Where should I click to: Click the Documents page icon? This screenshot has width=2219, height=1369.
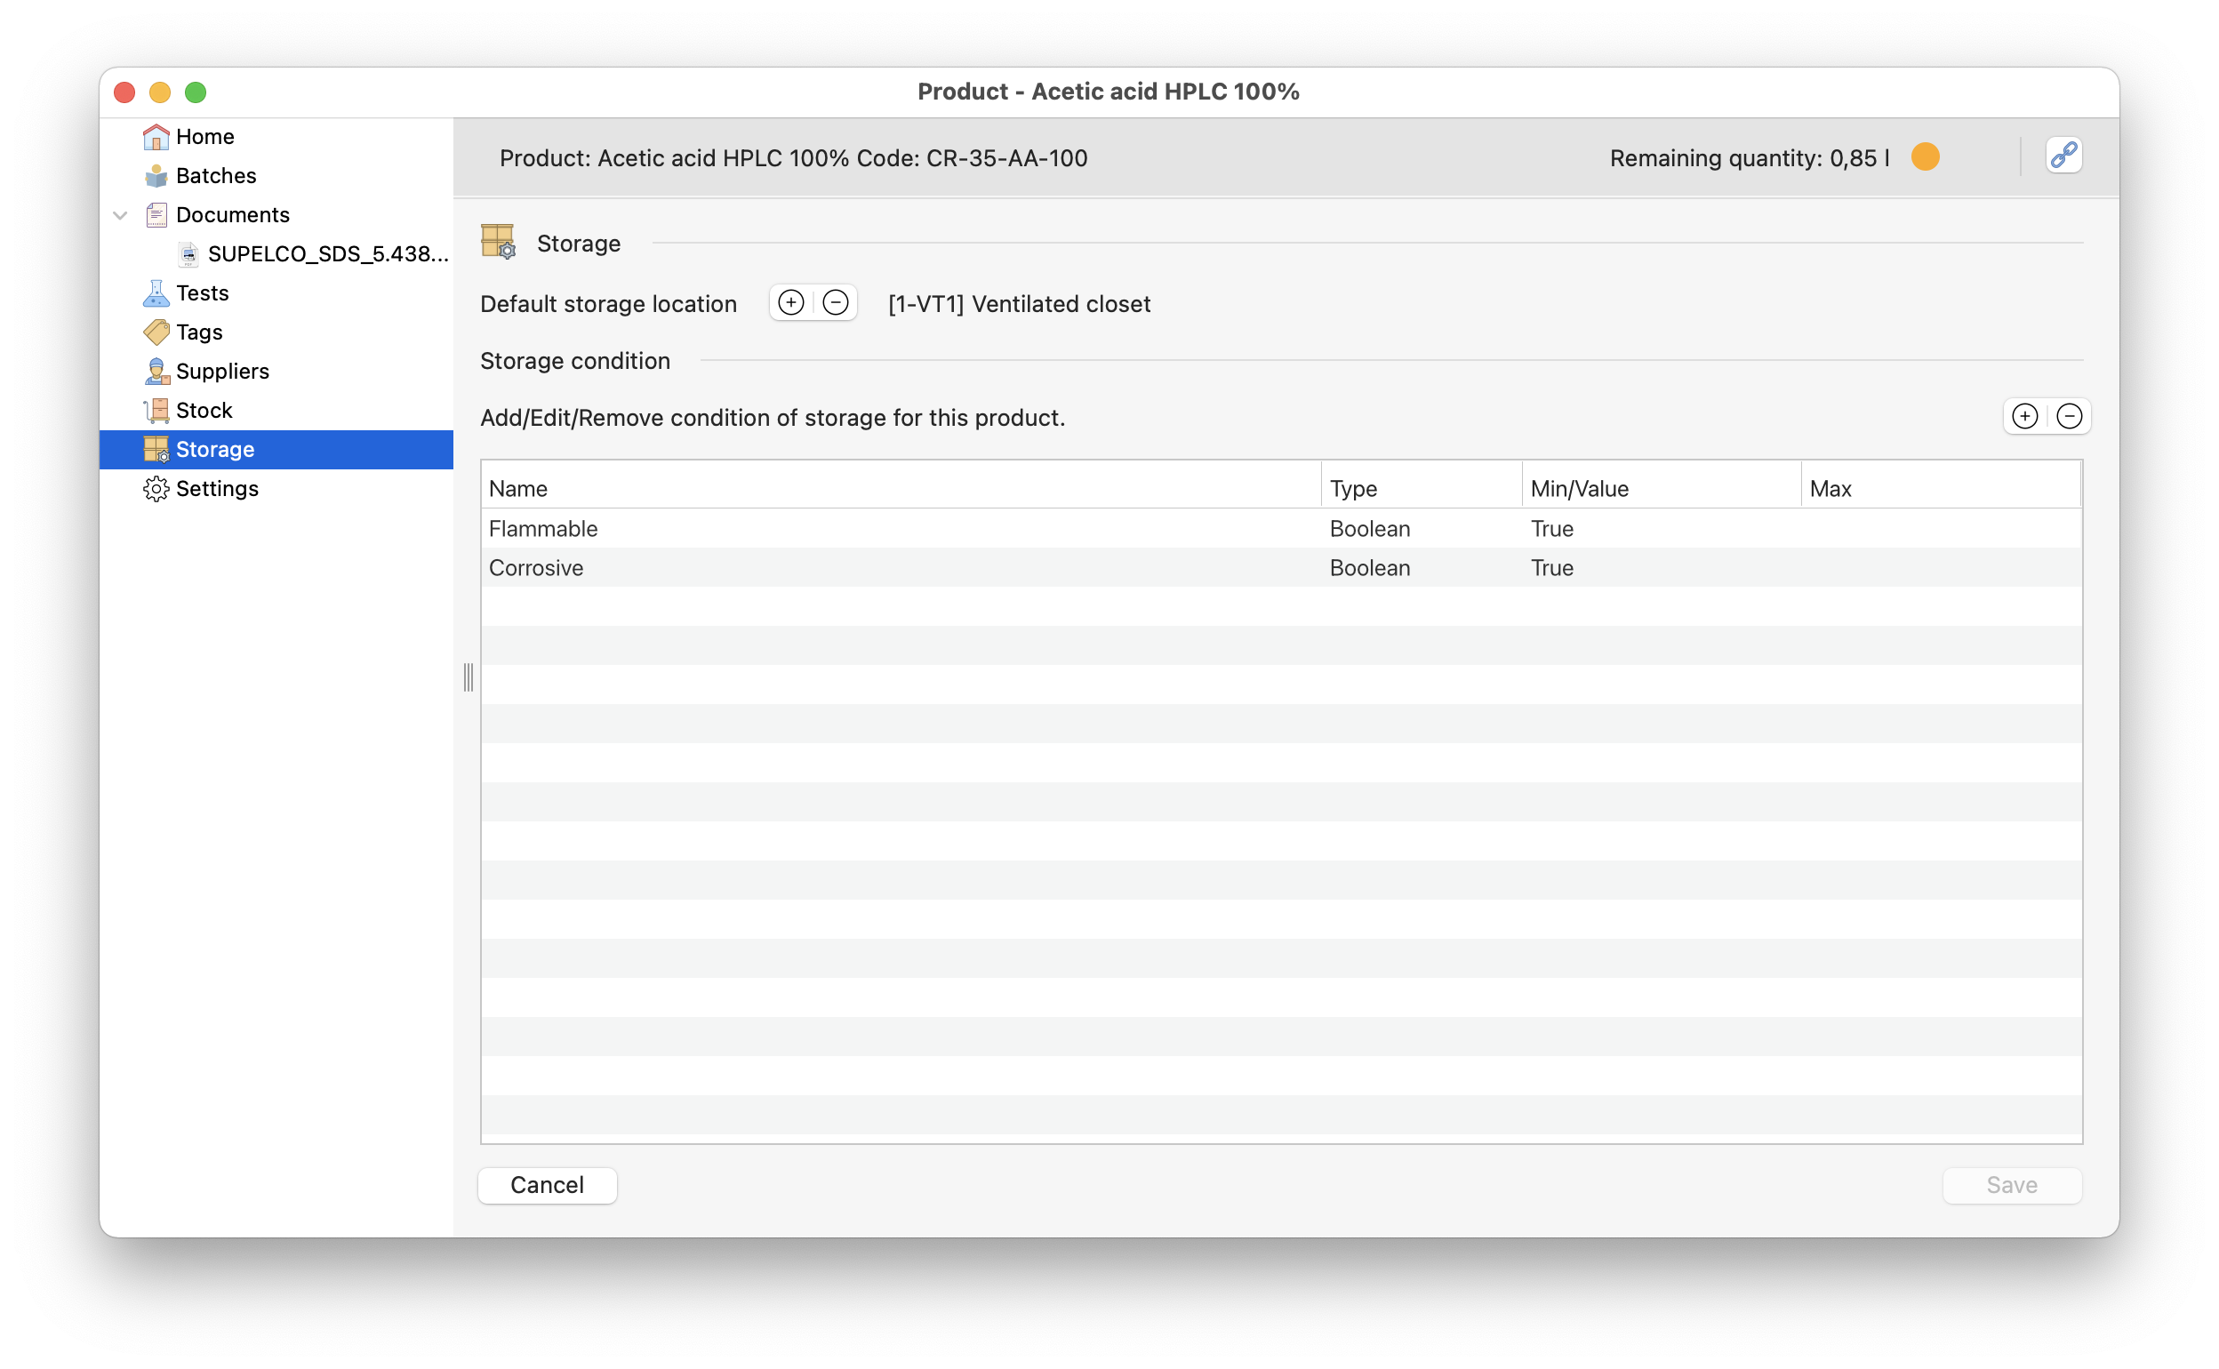click(156, 214)
